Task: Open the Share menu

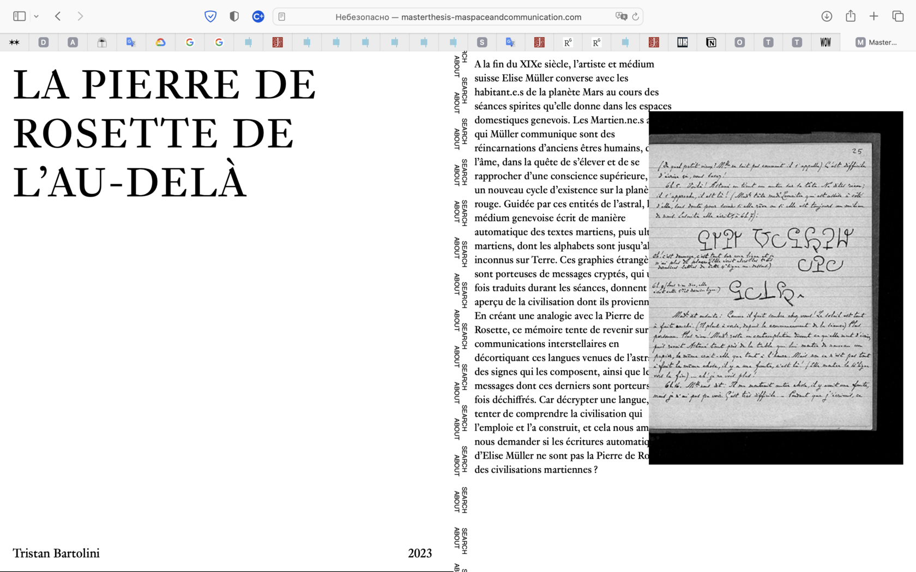Action: pyautogui.click(x=851, y=16)
